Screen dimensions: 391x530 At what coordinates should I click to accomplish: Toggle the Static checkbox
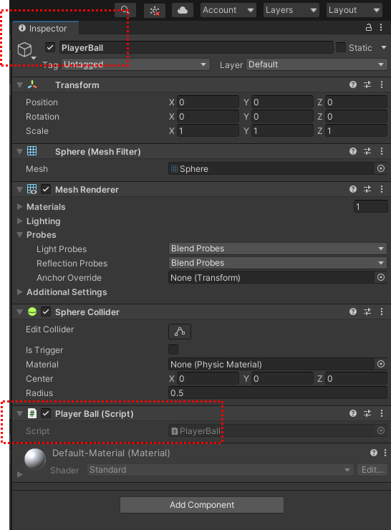tap(341, 47)
